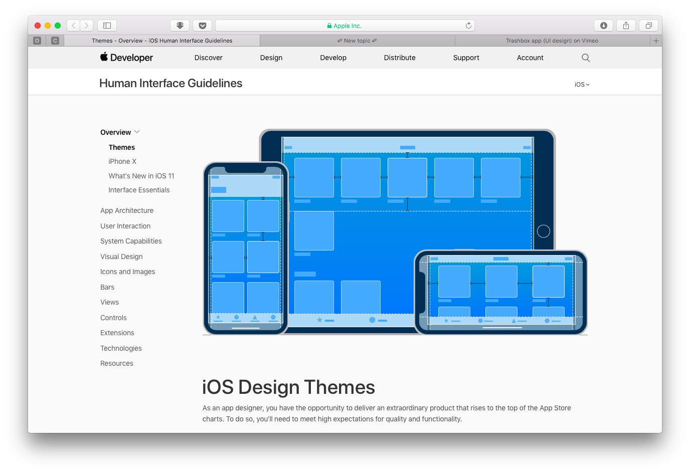Expand System Capabilities in the sidebar
690x473 pixels.
click(x=131, y=241)
